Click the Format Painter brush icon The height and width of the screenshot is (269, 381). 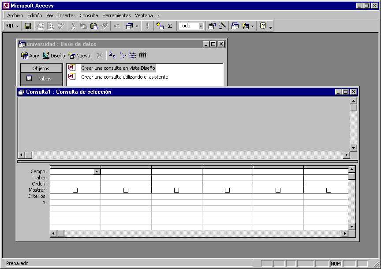coord(104,26)
